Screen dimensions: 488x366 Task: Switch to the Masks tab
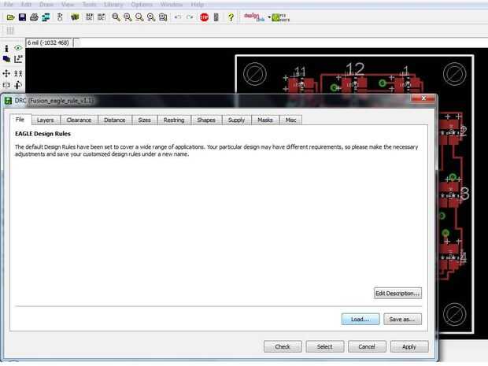click(265, 120)
